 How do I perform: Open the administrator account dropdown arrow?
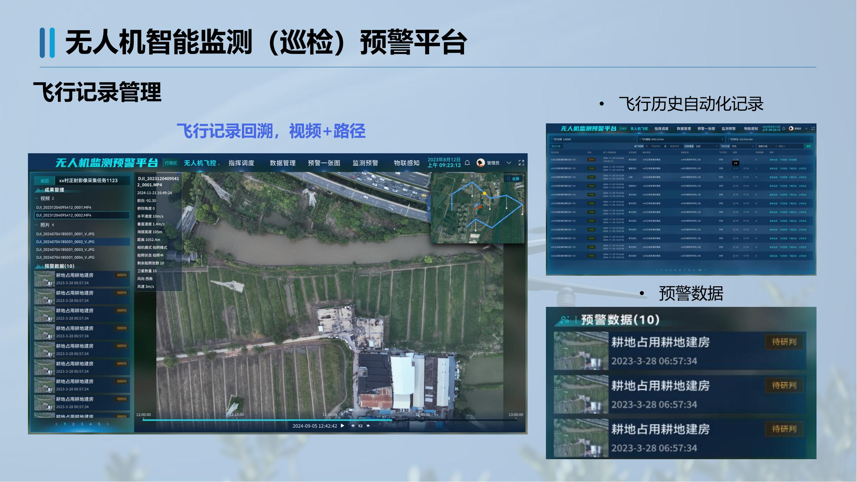[x=509, y=163]
